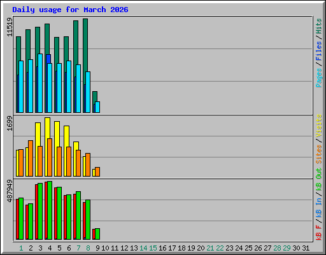
Task: Click the red kB F bar for day 9
Action: pos(94,234)
